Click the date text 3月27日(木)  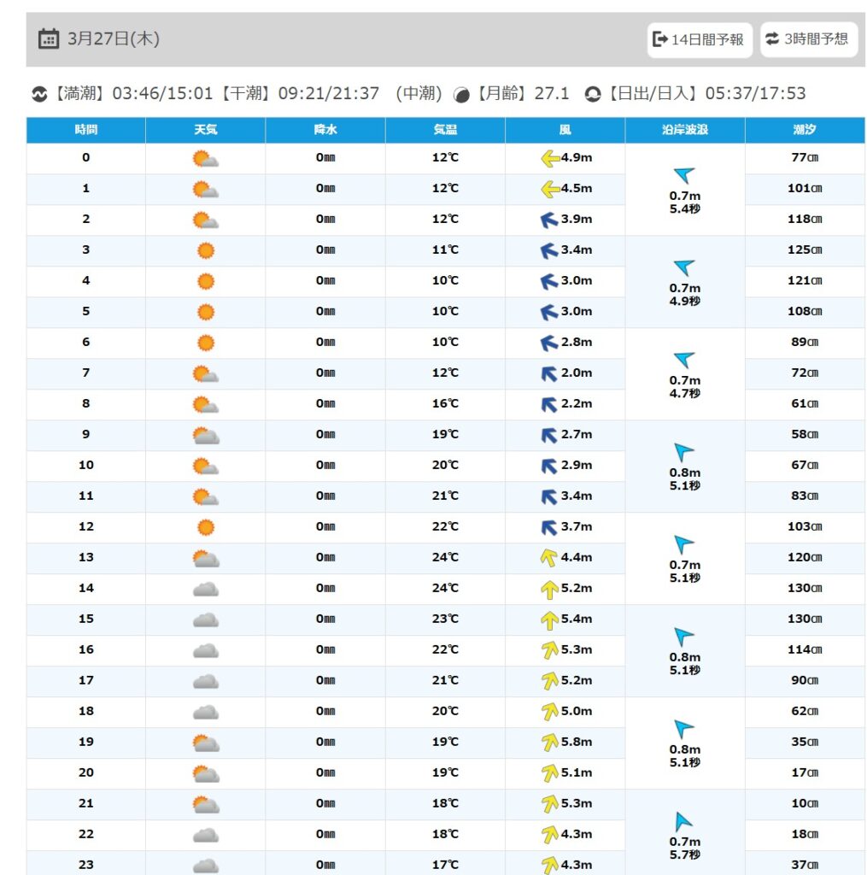click(114, 39)
